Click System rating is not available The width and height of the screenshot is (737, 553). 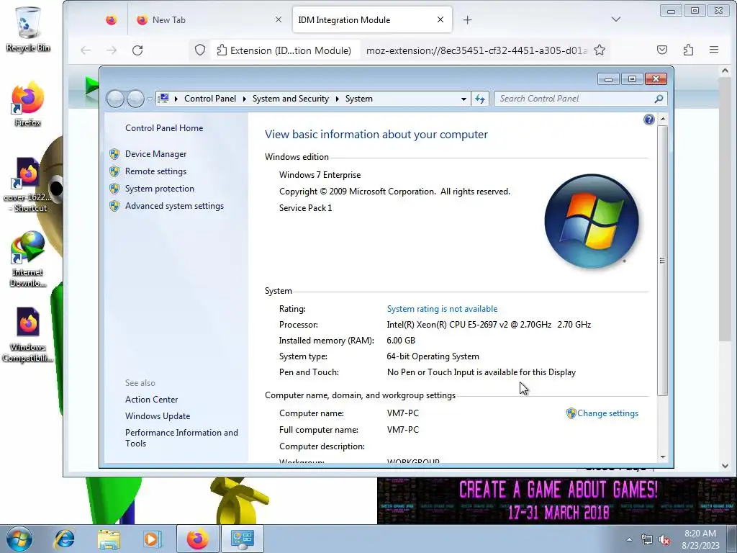click(442, 309)
